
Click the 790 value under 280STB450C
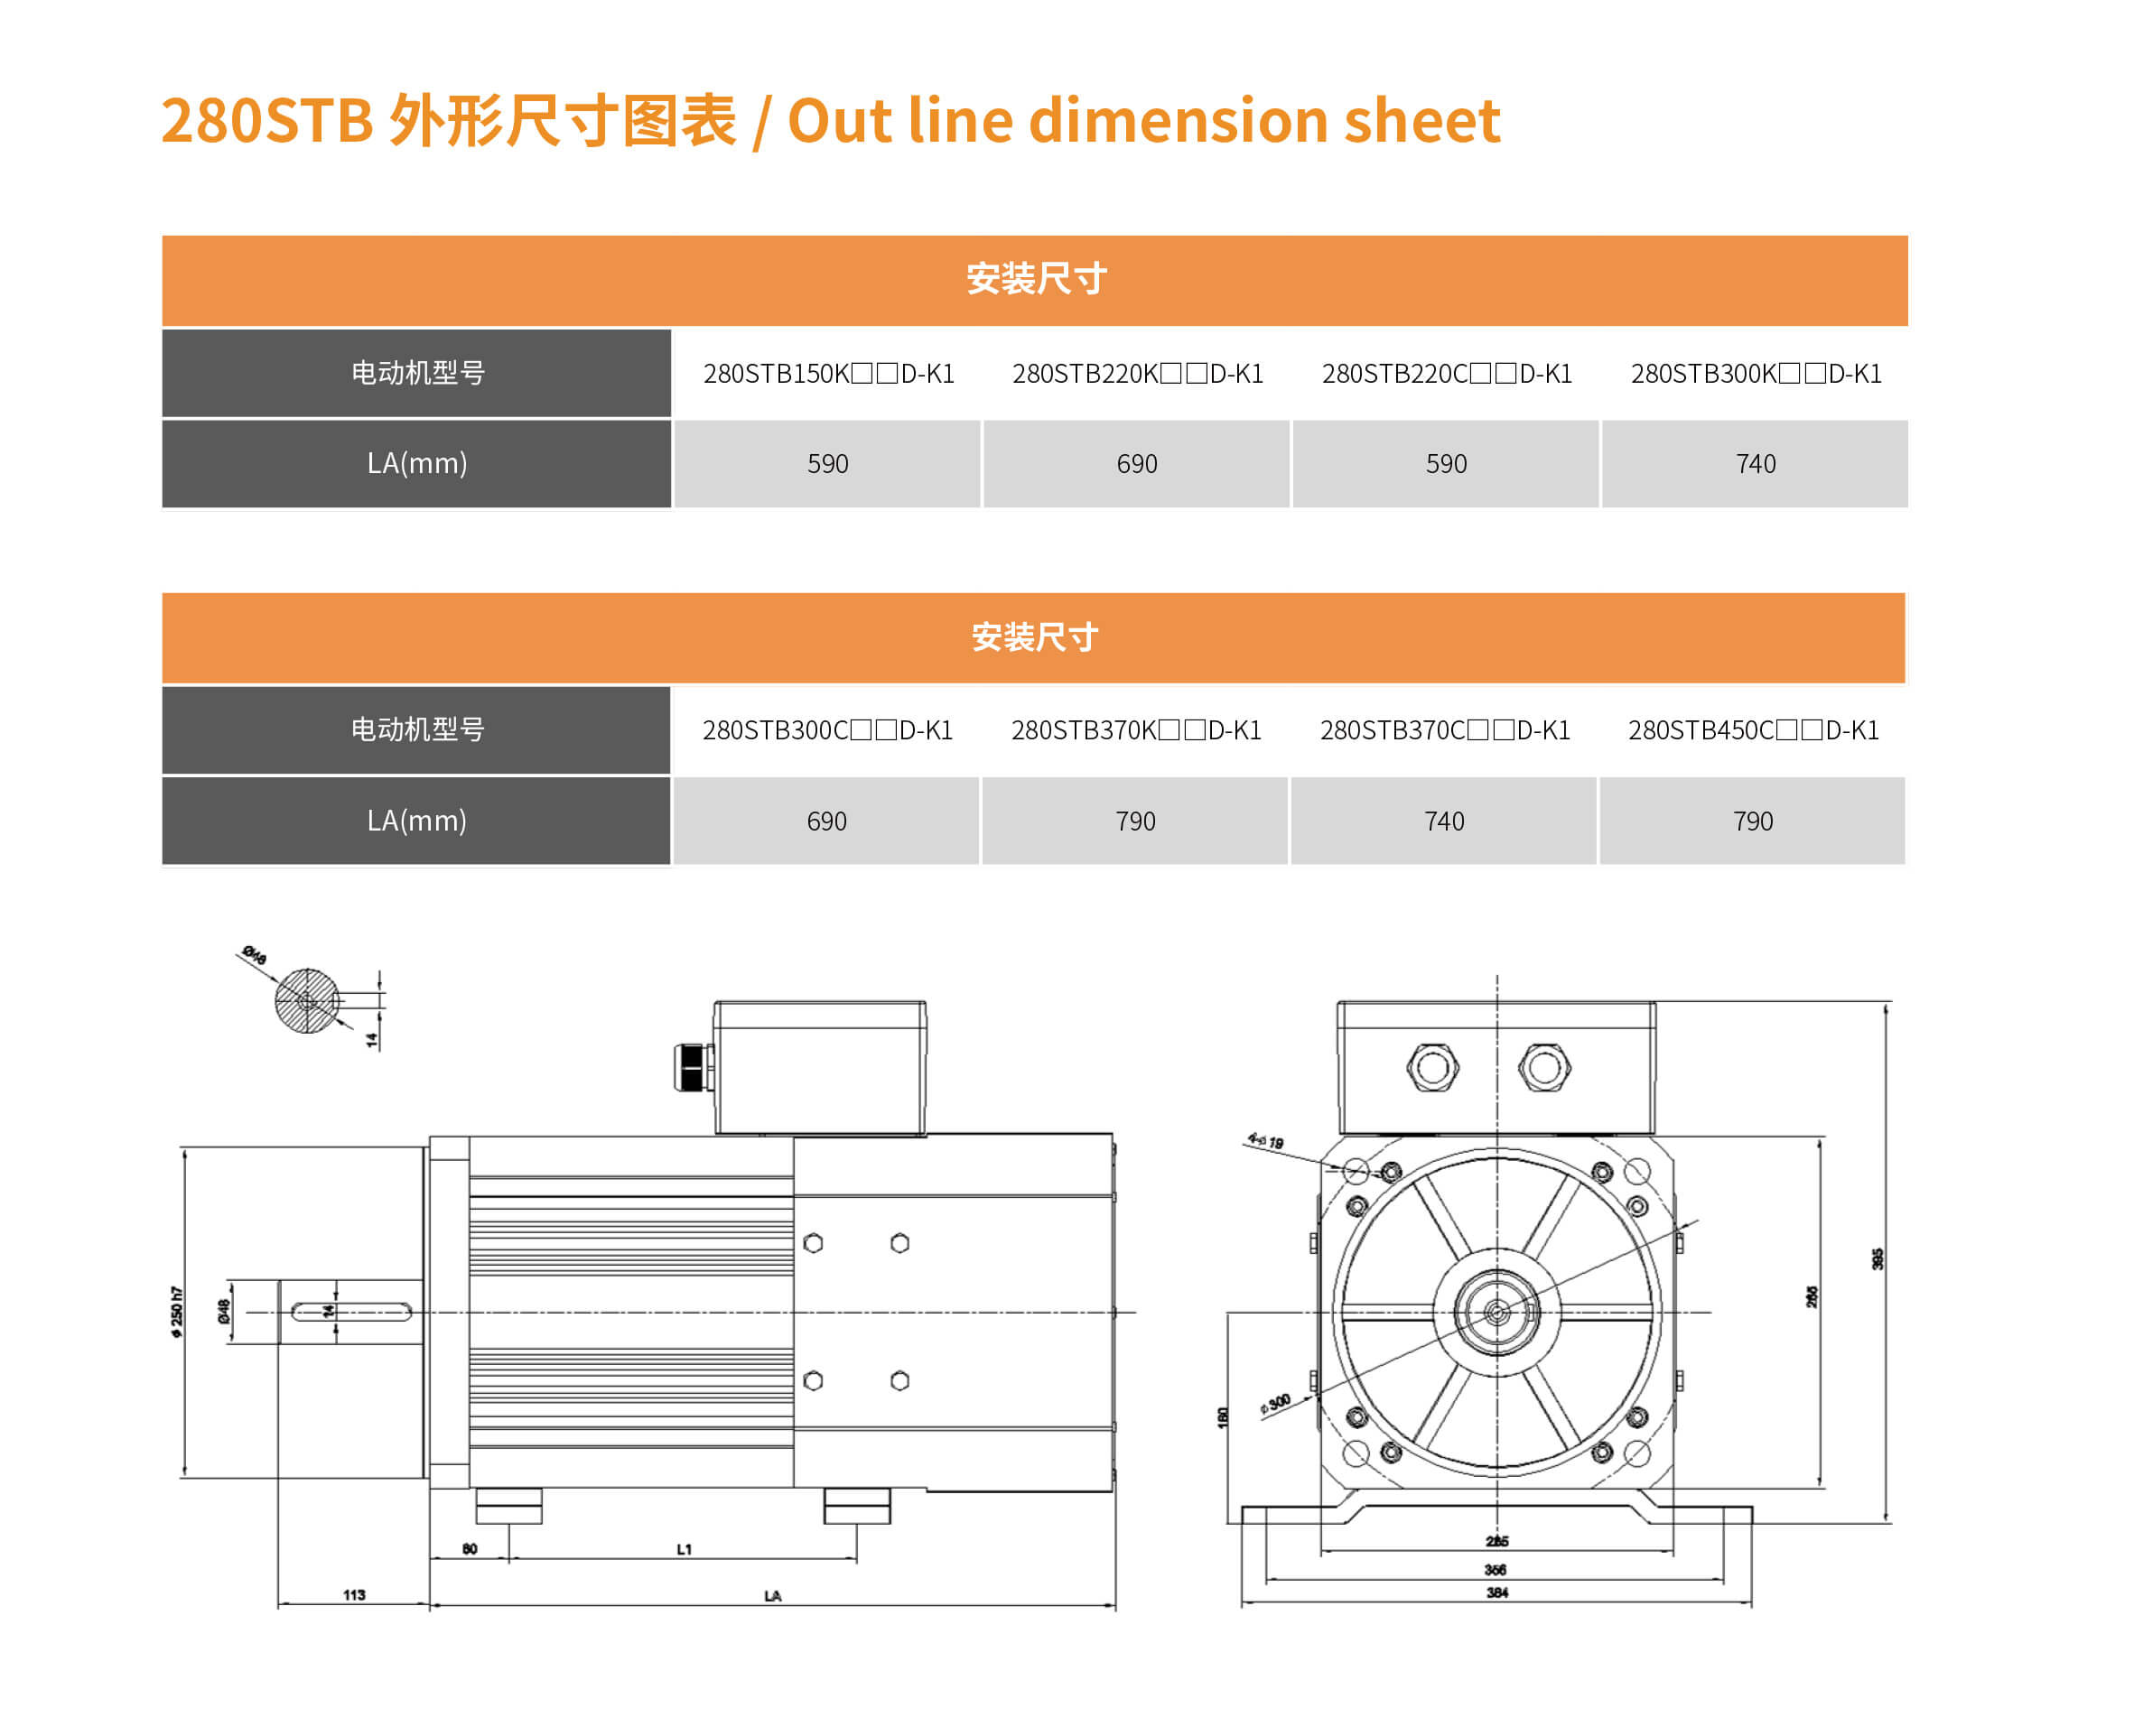pyautogui.click(x=1753, y=821)
